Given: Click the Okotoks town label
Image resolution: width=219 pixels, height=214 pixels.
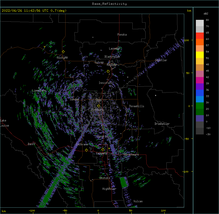Looking at the screenshot, I should 105,178.
